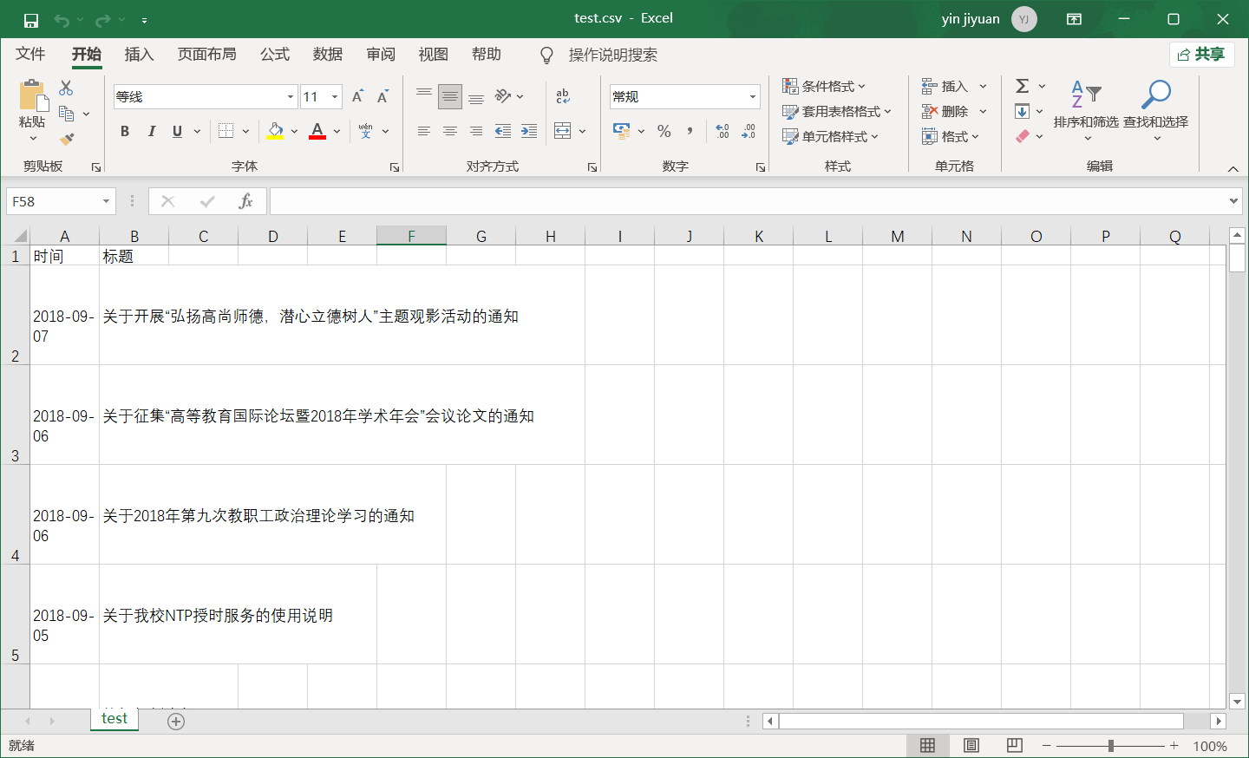Apply percent style format
The width and height of the screenshot is (1249, 758).
click(664, 131)
